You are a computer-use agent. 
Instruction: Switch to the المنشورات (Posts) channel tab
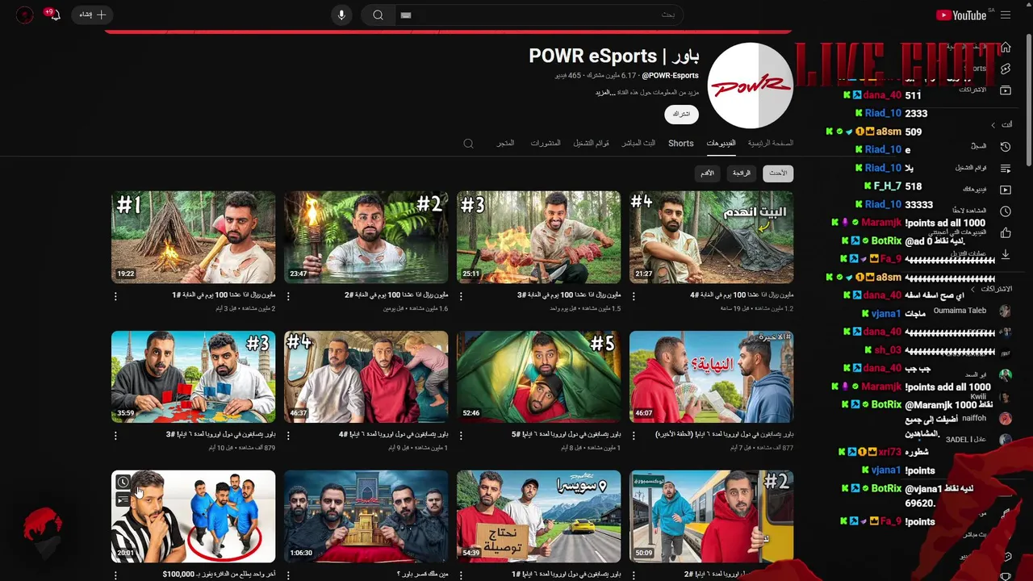(x=546, y=143)
